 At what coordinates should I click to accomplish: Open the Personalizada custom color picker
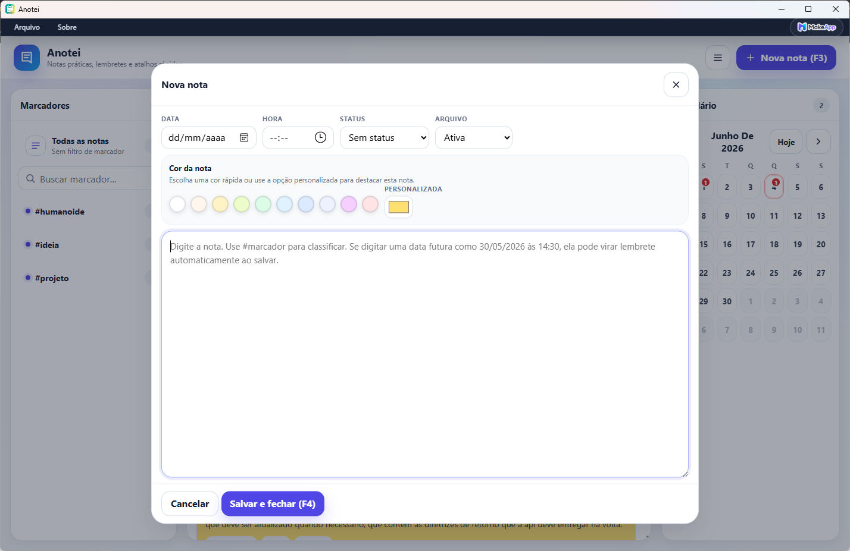(x=399, y=207)
